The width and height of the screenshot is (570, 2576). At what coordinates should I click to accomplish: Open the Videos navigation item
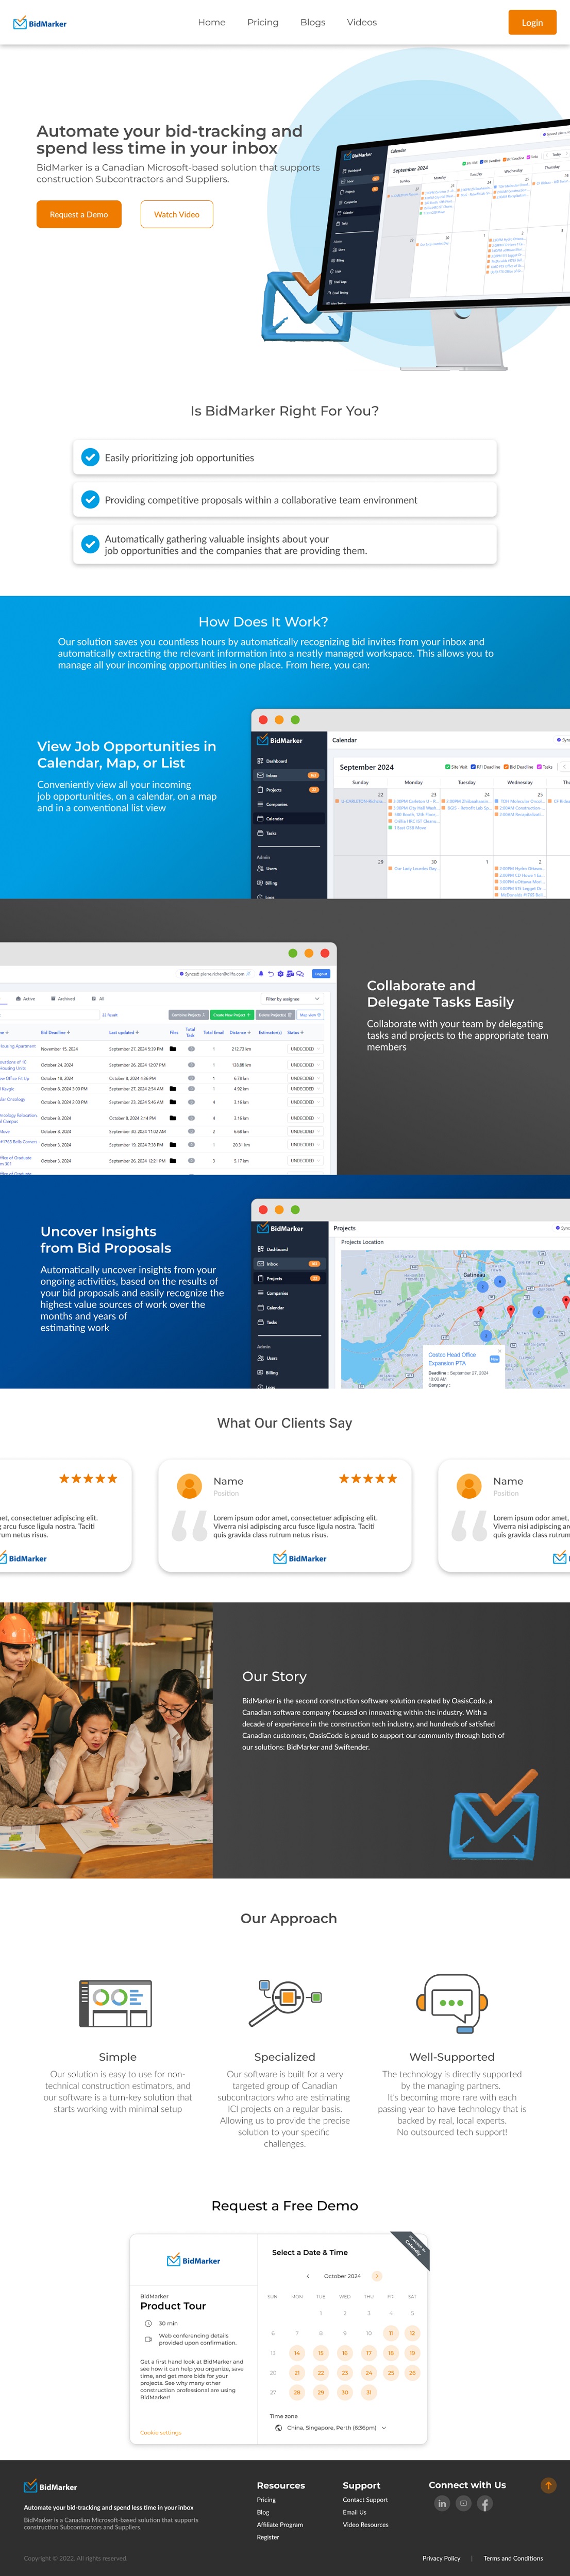[362, 22]
